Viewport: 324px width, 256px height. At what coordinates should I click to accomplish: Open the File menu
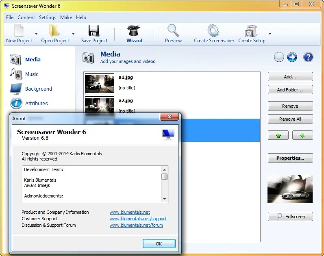point(10,17)
